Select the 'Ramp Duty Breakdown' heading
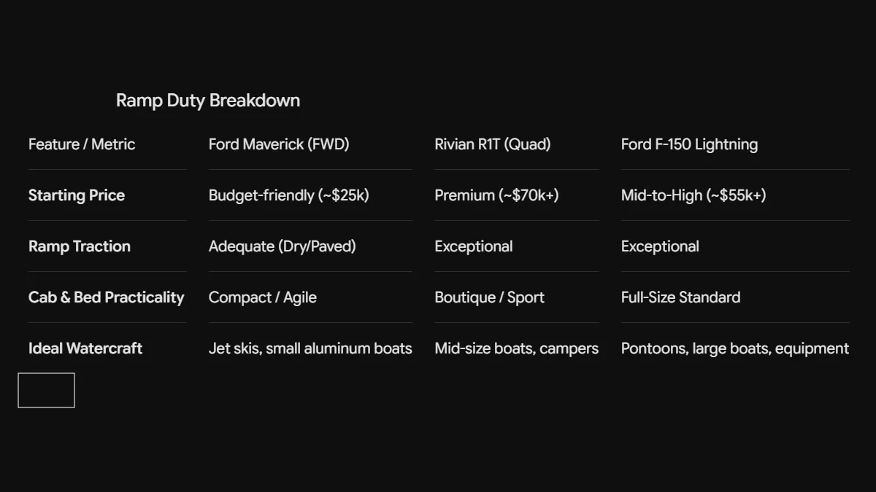The image size is (876, 492). click(x=208, y=101)
